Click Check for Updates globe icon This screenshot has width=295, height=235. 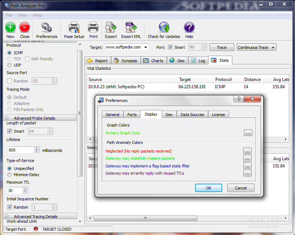point(164,27)
